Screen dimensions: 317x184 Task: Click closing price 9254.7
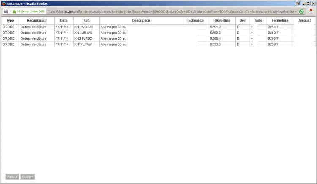(273, 27)
